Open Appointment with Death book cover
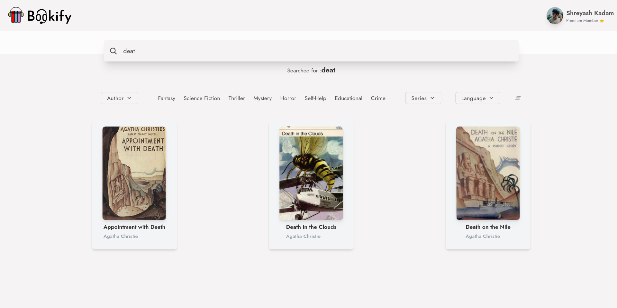Screen dimensions: 617x308 [x=134, y=173]
